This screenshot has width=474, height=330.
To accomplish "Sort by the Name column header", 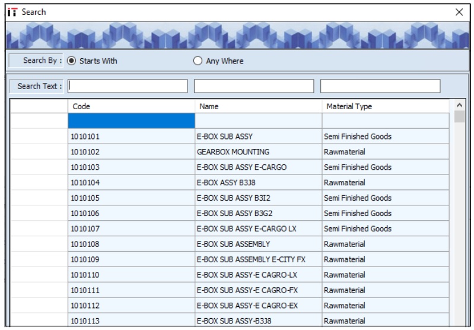I will [x=258, y=106].
